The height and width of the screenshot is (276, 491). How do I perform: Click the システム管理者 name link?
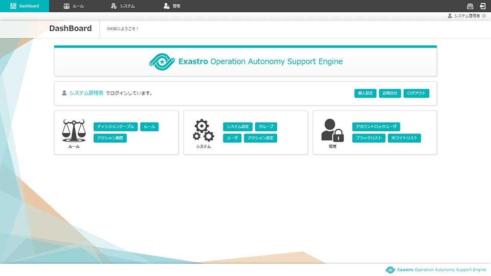click(x=86, y=93)
